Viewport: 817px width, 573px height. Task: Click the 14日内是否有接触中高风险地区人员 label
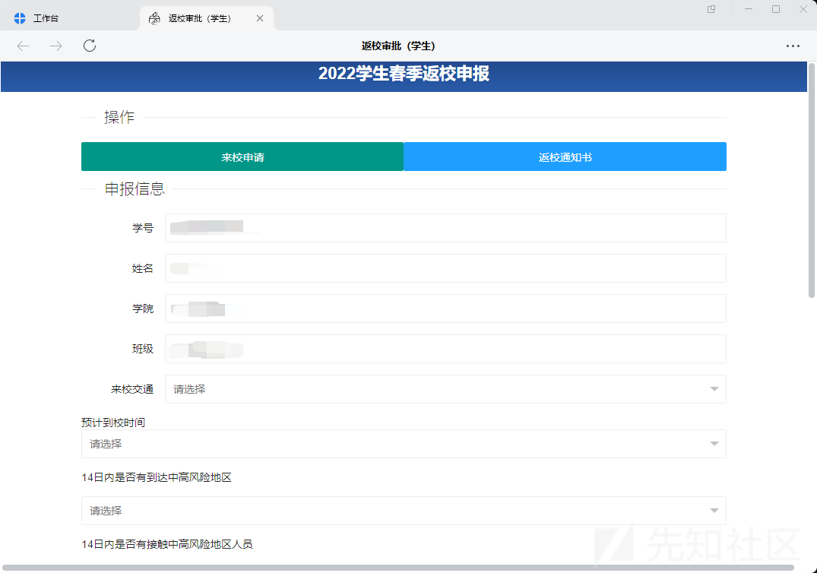166,544
